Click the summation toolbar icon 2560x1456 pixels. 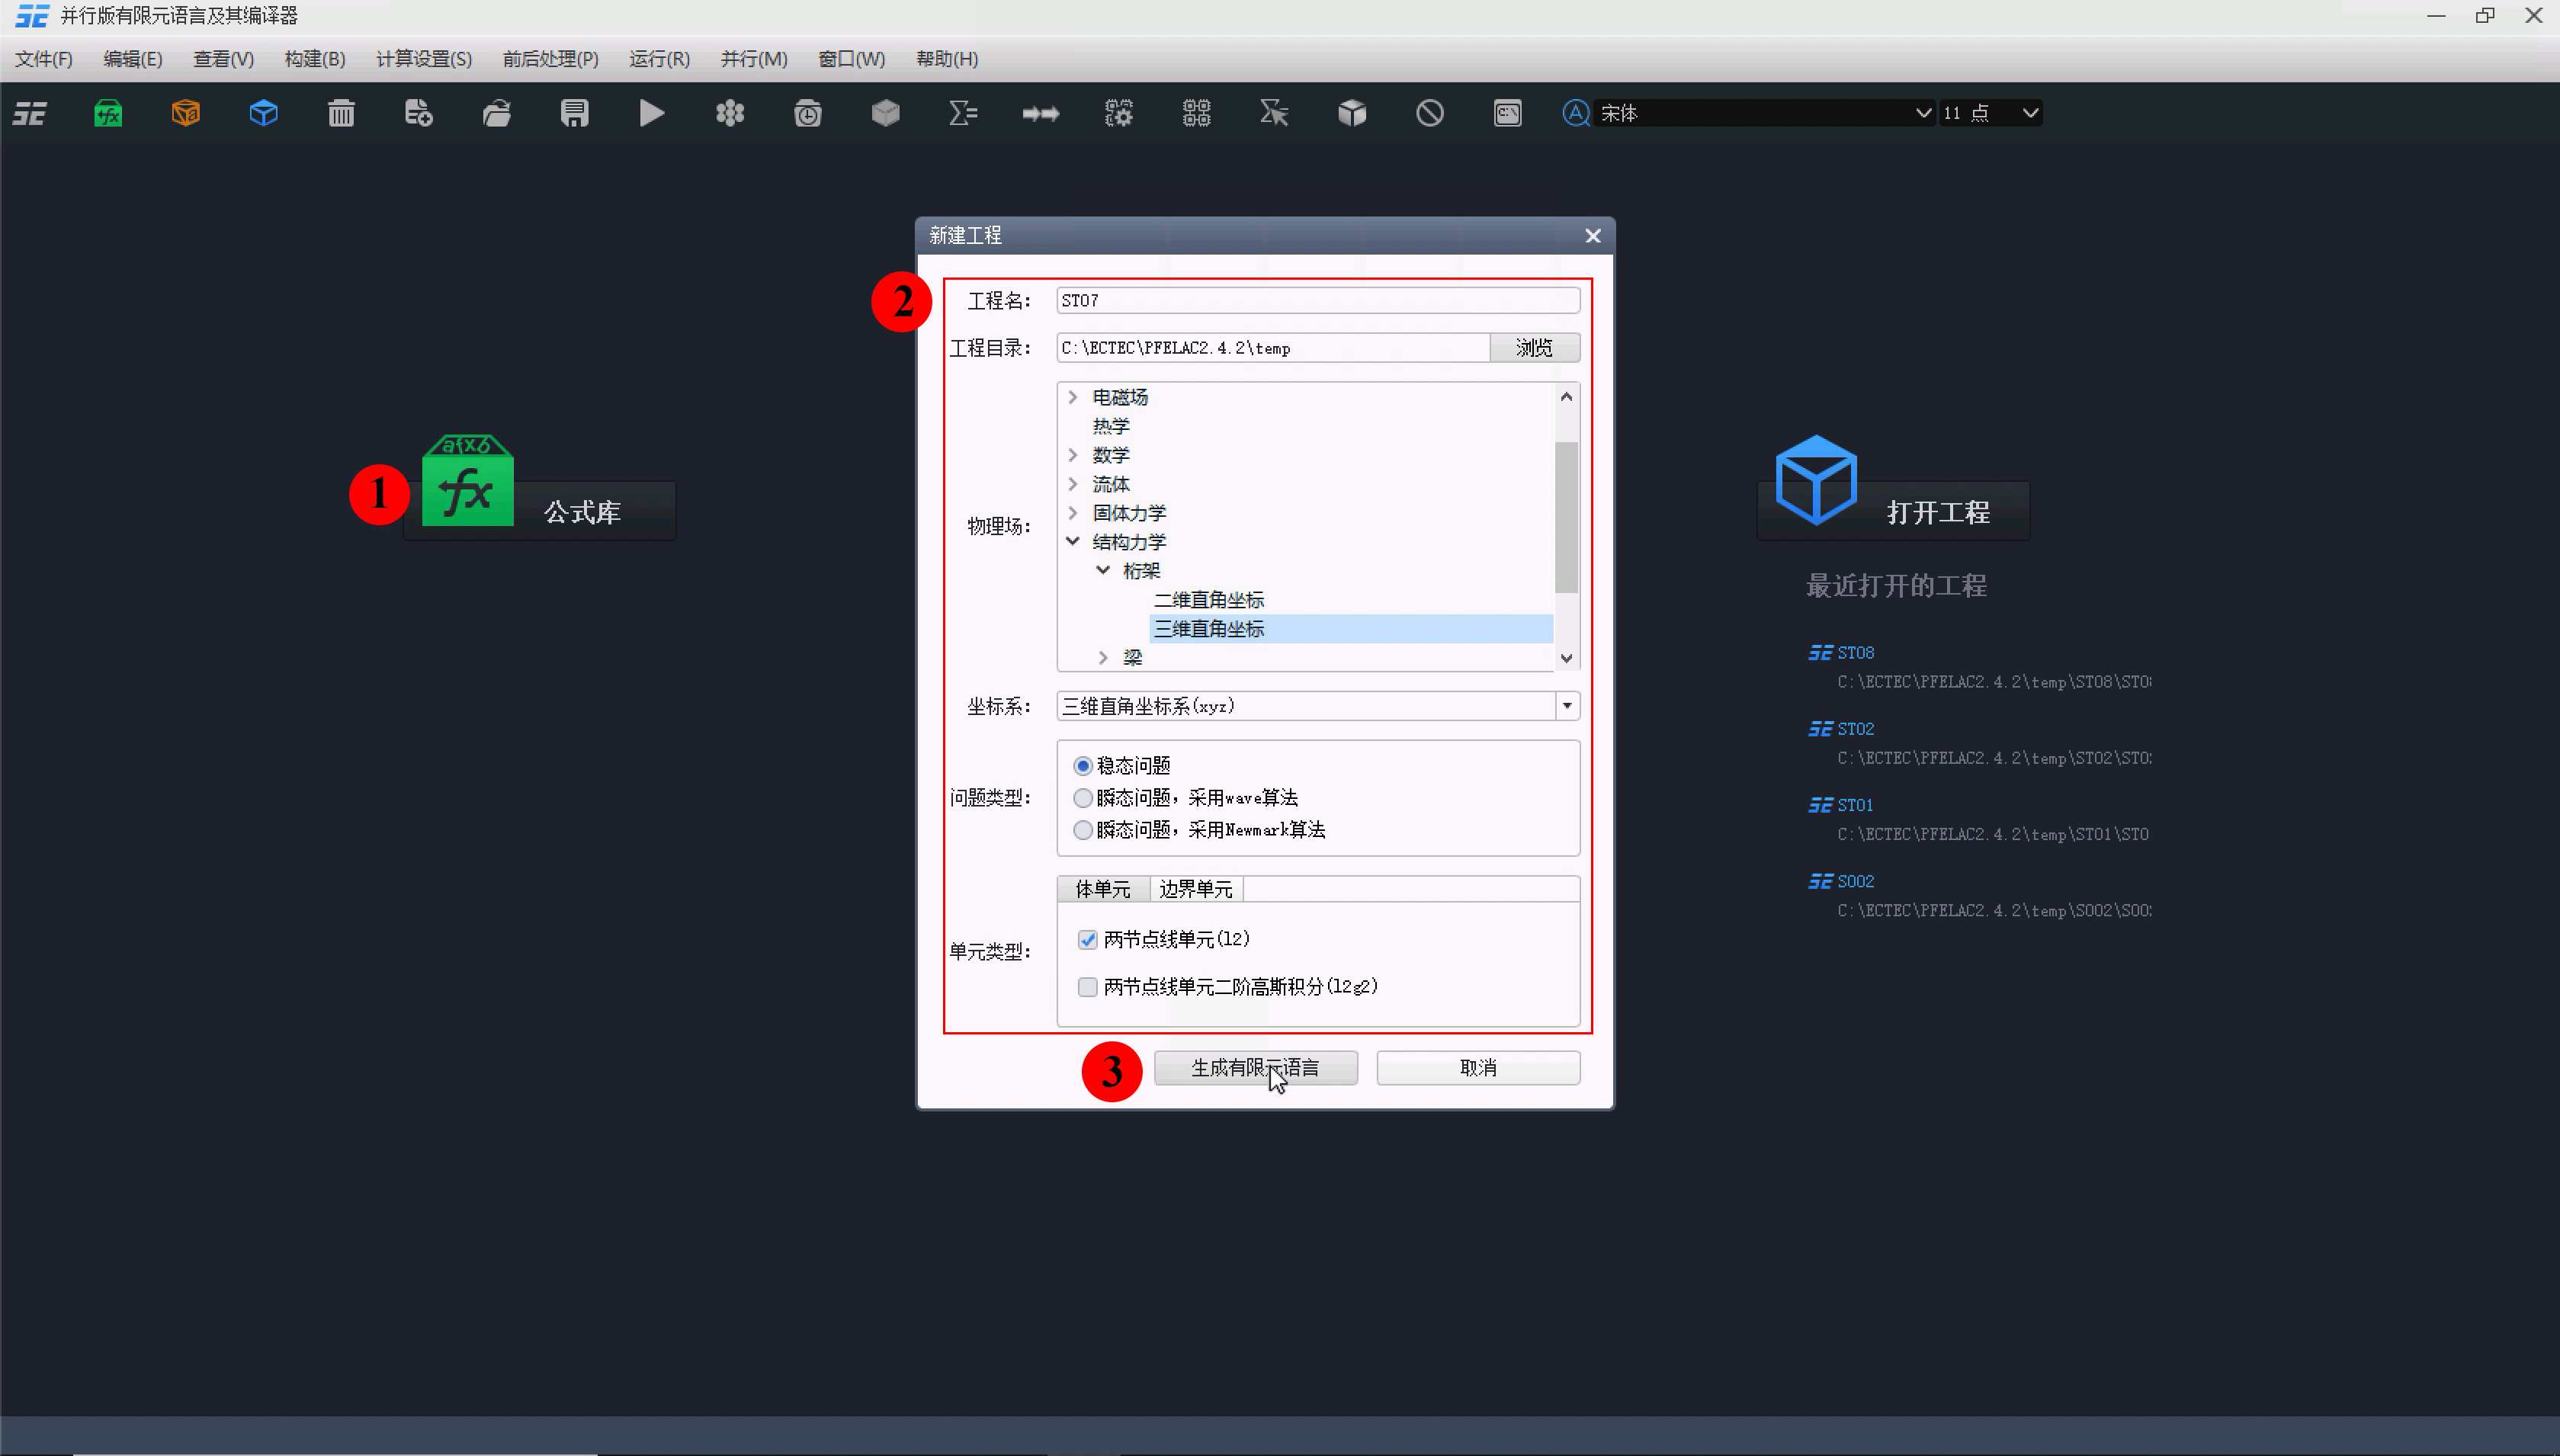click(x=962, y=113)
